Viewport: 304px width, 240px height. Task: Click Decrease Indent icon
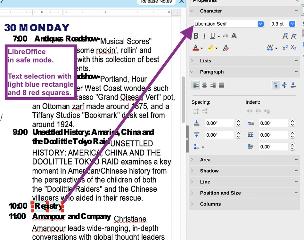pos(259,111)
